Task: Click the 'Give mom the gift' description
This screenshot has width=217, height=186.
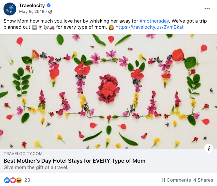Action: pos(36,167)
